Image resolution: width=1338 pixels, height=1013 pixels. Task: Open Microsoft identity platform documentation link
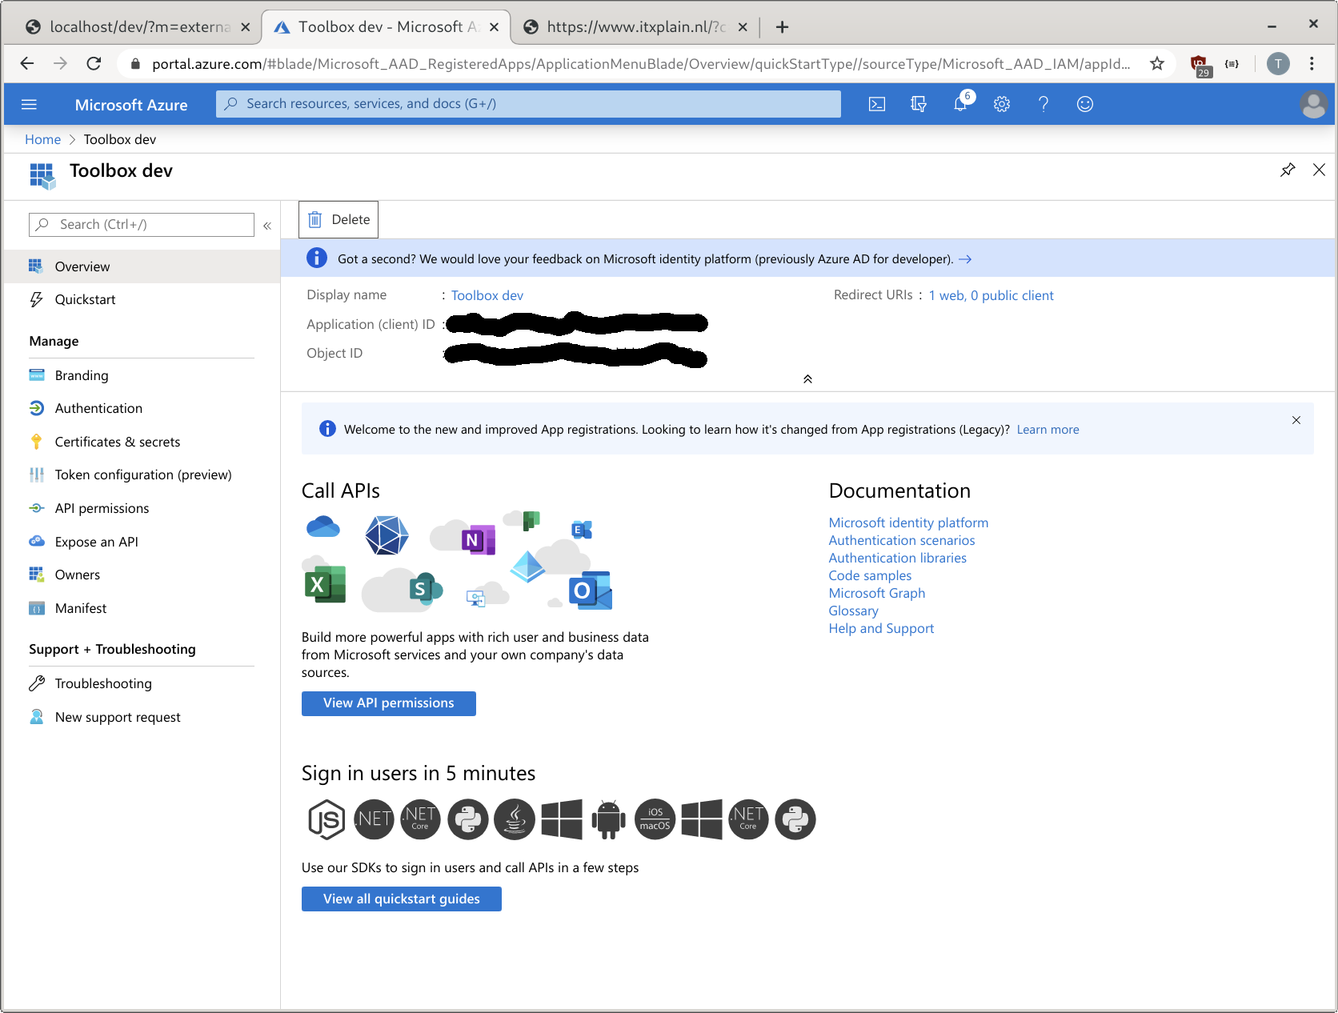(x=908, y=523)
